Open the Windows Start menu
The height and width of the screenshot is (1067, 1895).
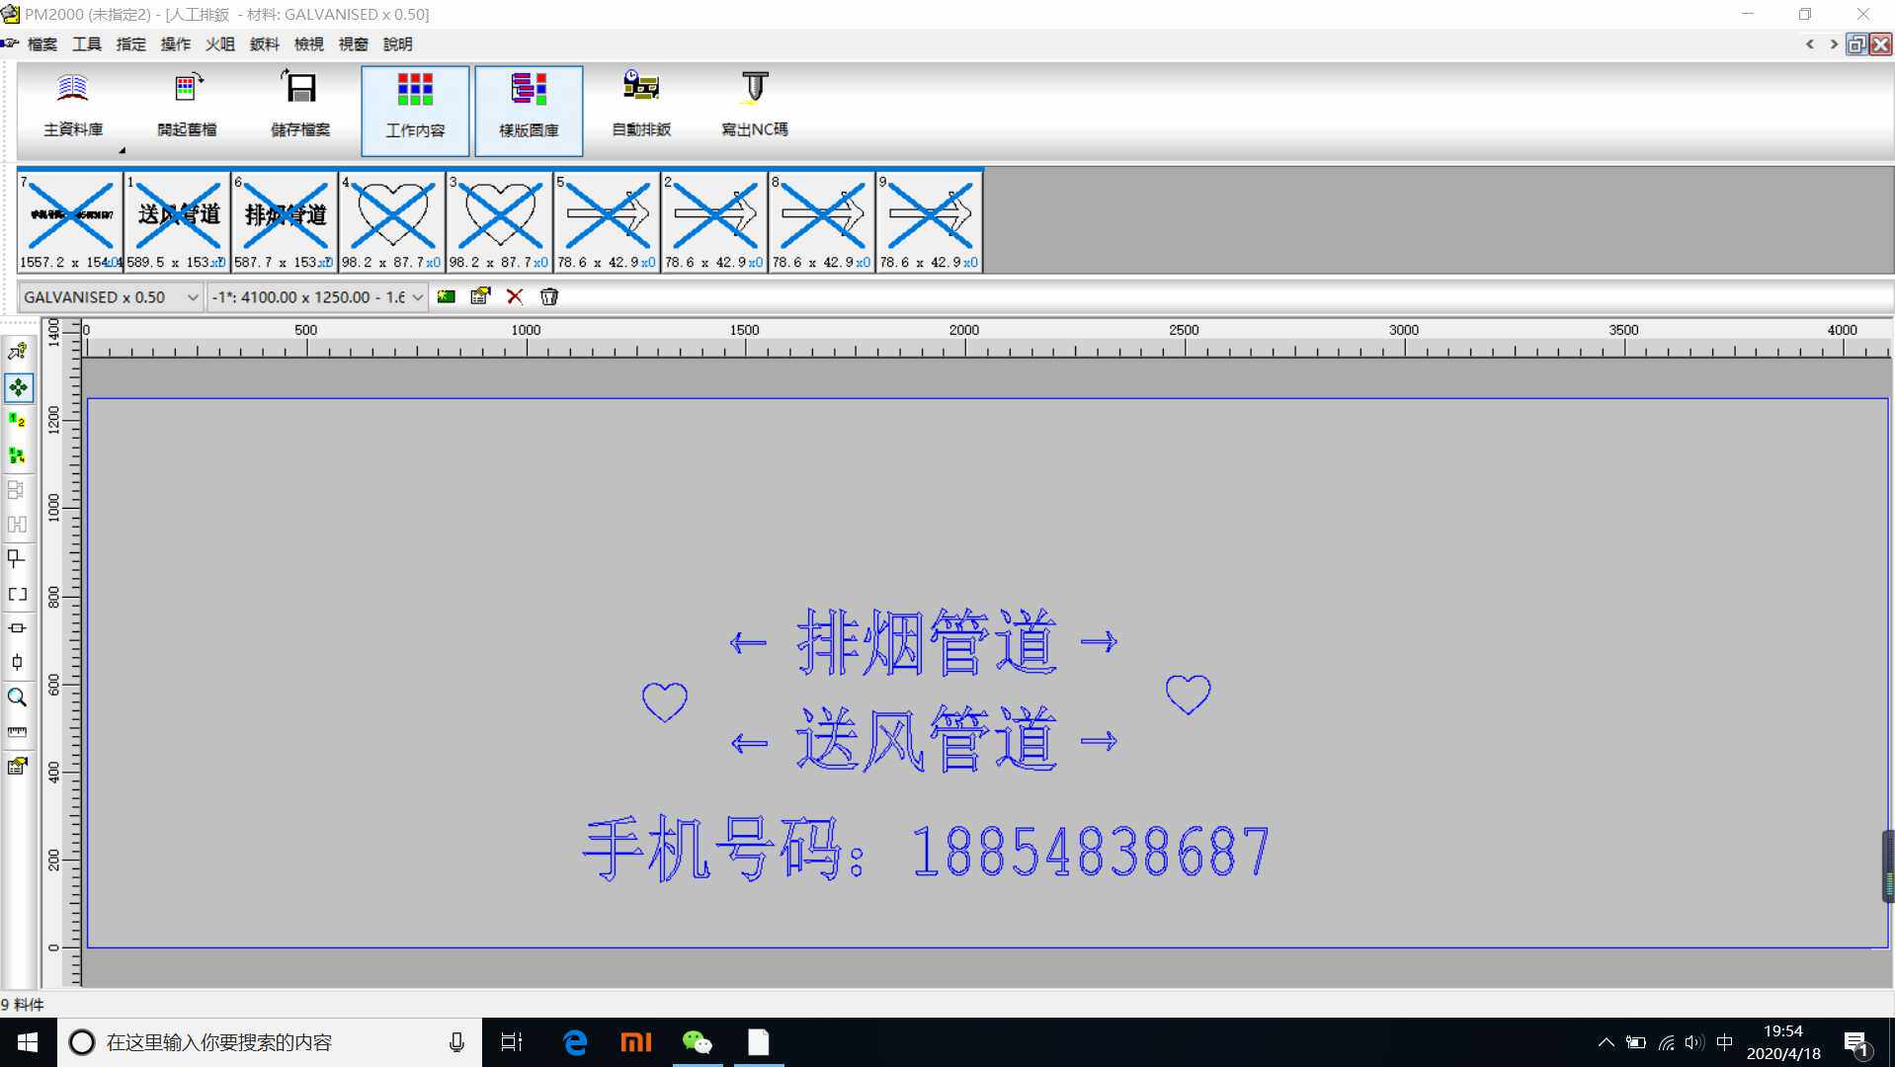28,1042
